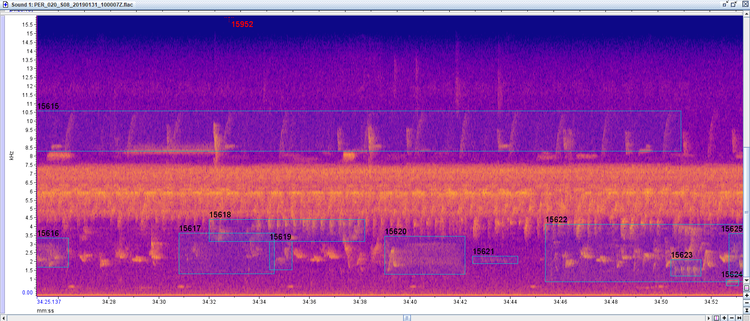Click the red selection label 15952

[242, 24]
